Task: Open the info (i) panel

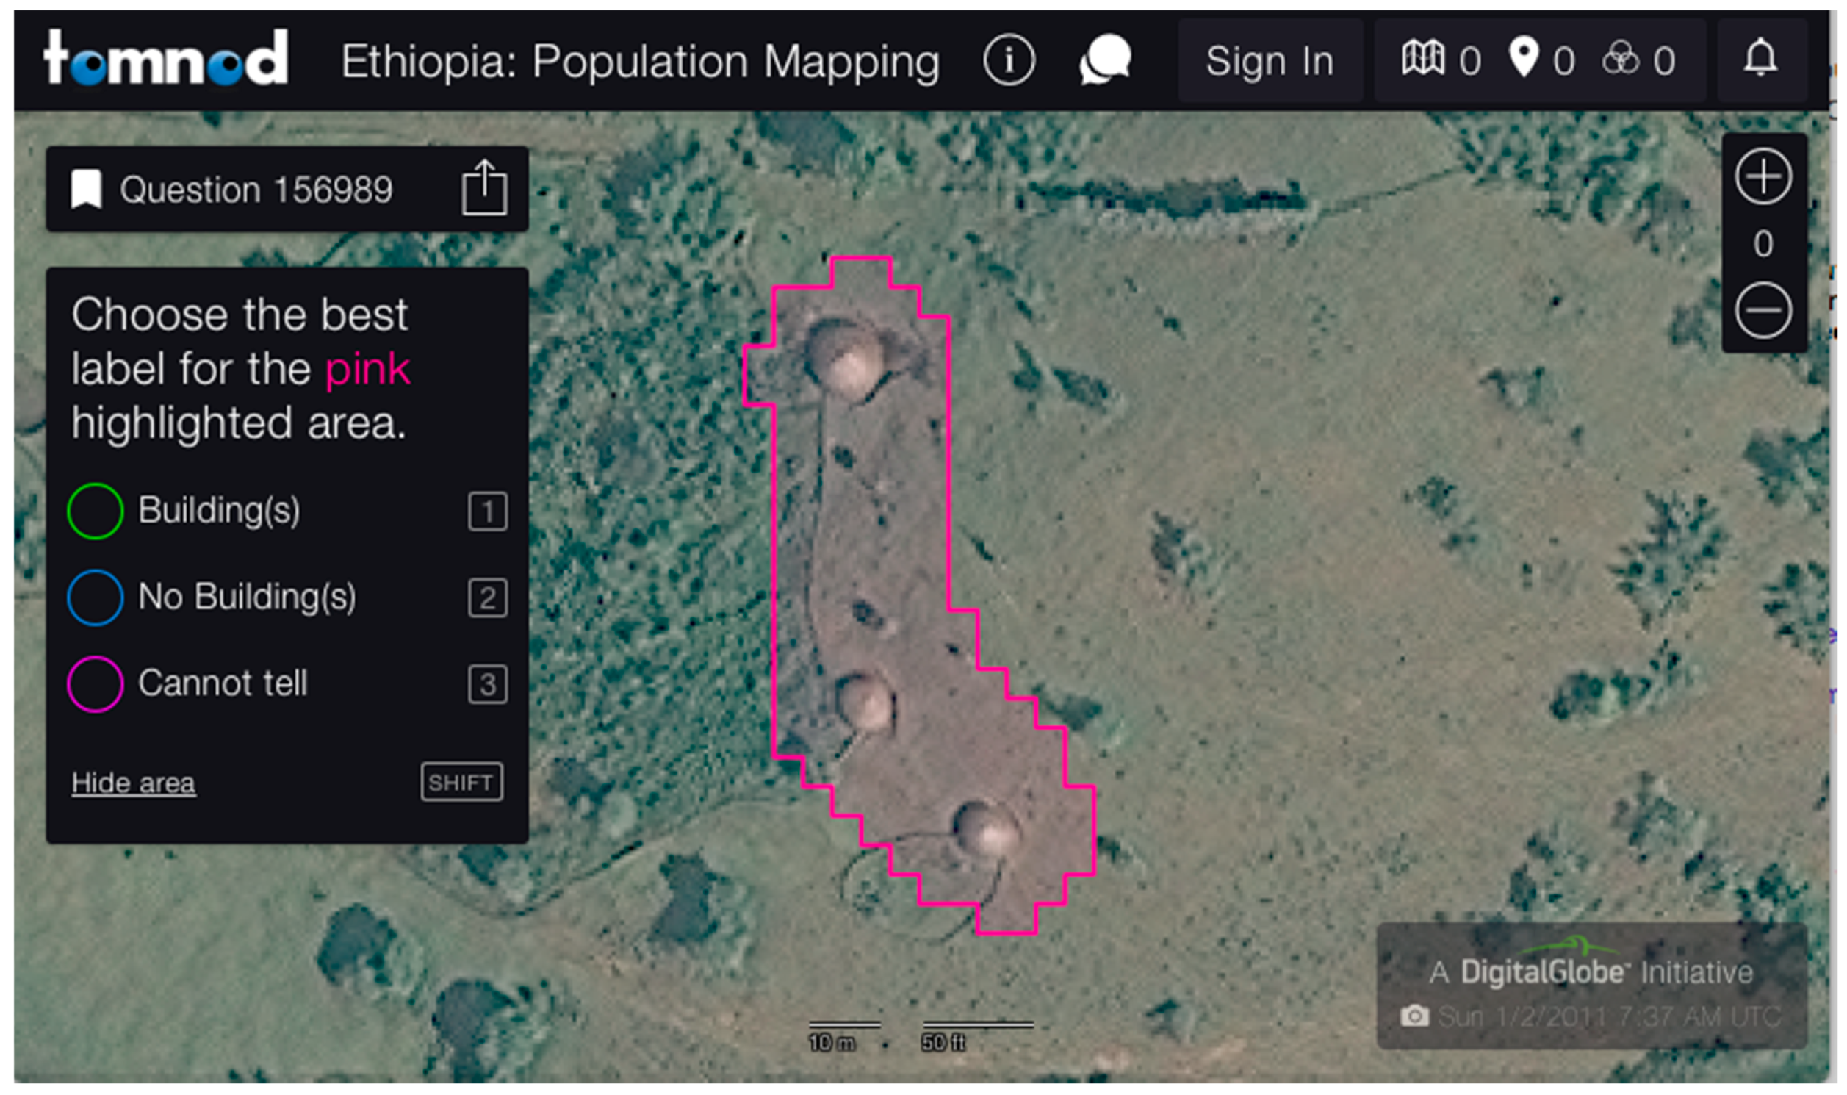Action: 1009,60
